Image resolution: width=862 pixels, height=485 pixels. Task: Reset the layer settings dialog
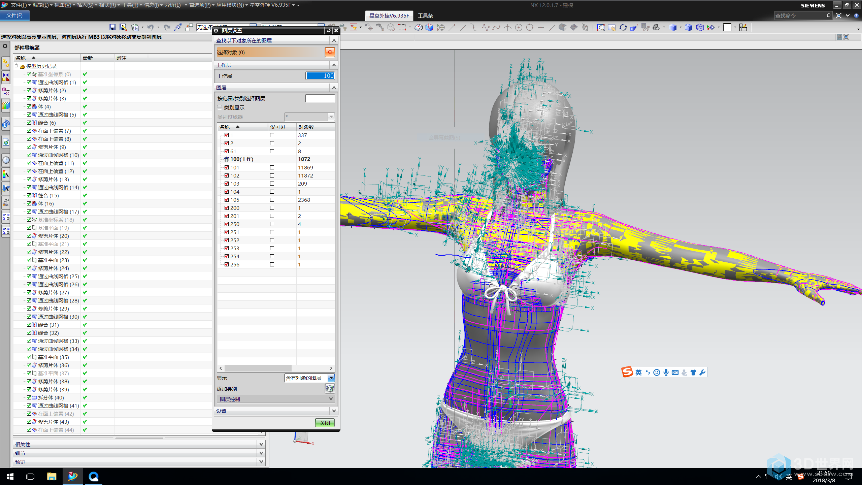click(x=329, y=31)
